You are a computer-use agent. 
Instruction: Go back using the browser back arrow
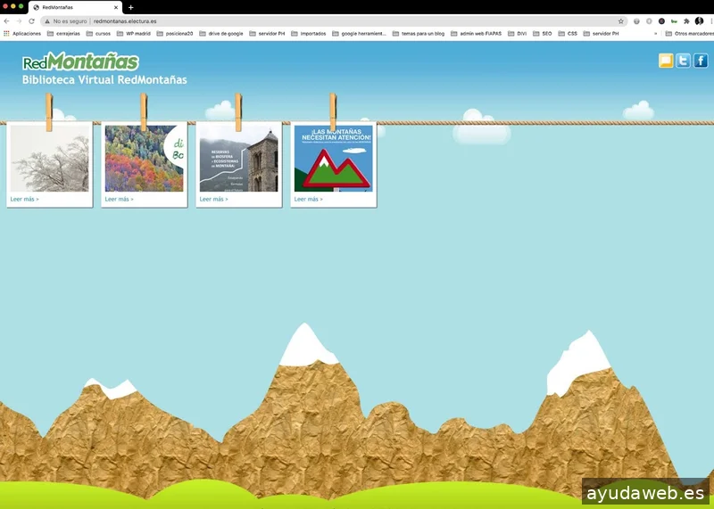click(7, 21)
